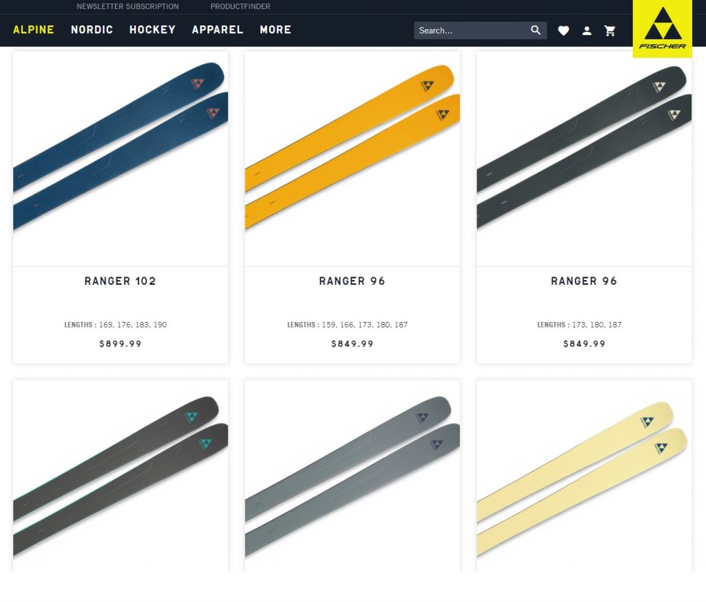
Task: Expand the More menu
Action: coord(276,30)
